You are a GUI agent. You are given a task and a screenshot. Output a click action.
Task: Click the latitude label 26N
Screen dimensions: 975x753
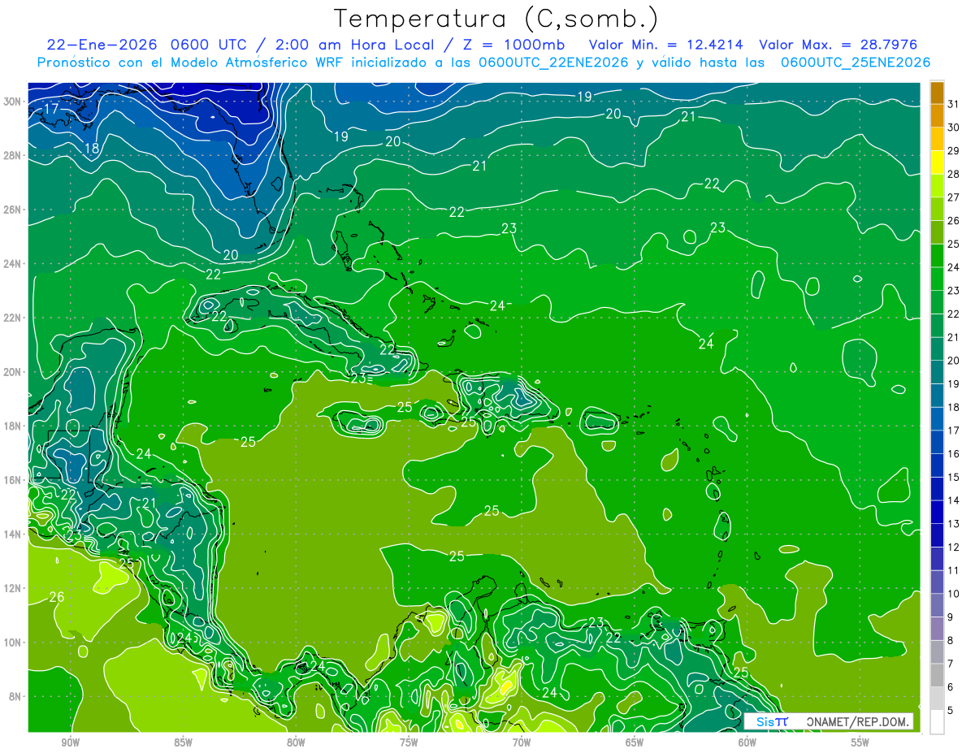coord(13,210)
